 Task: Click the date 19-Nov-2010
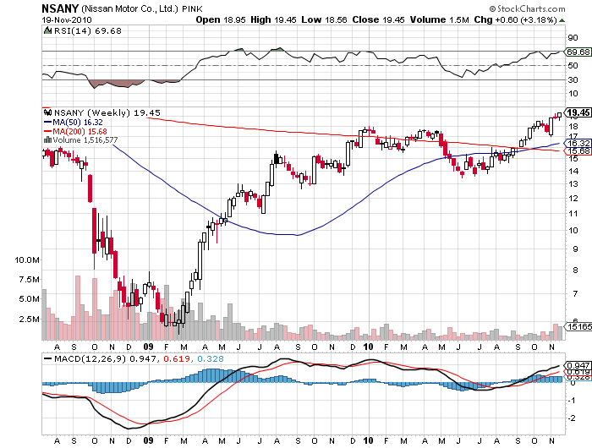tap(67, 20)
